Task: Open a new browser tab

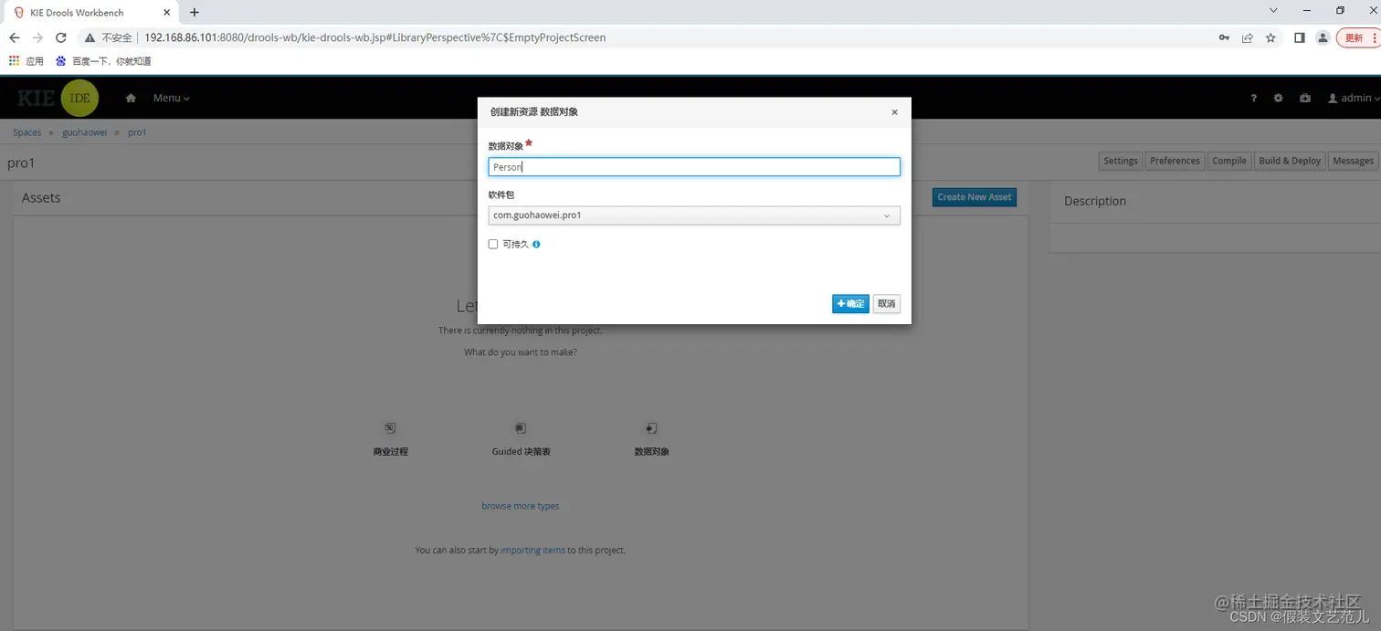Action: point(195,13)
